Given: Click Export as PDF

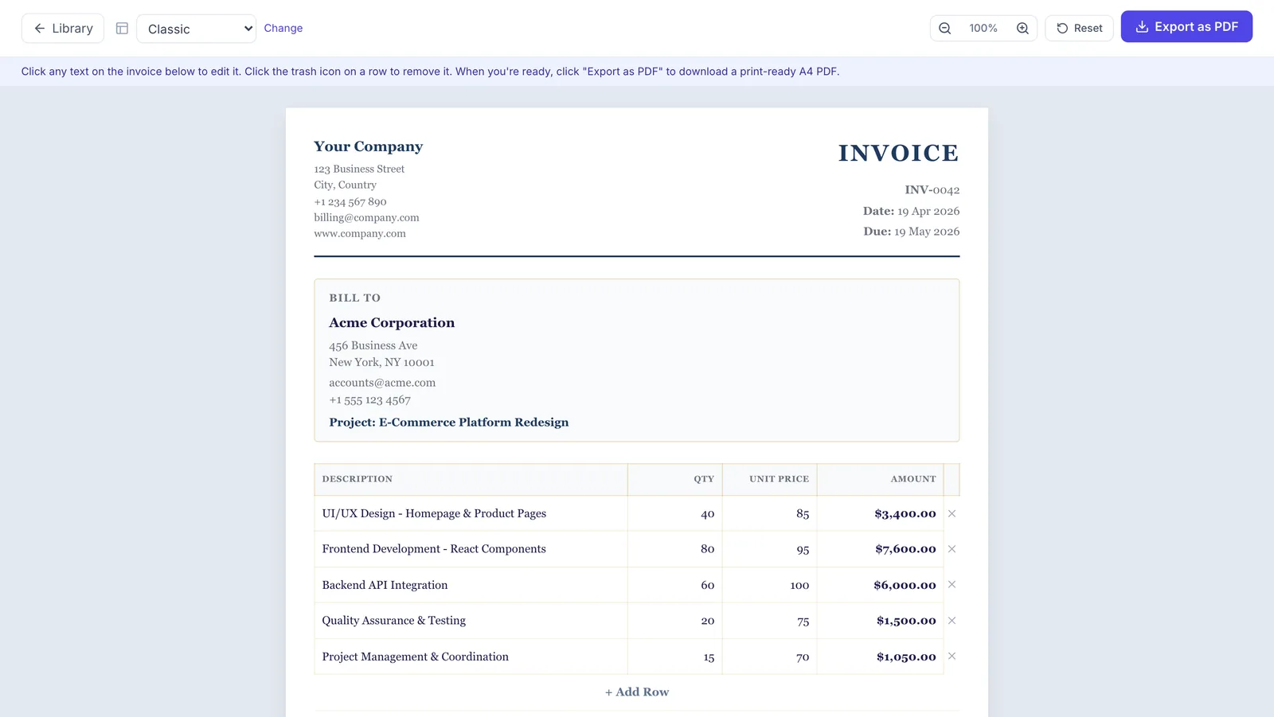Looking at the screenshot, I should coord(1186,26).
